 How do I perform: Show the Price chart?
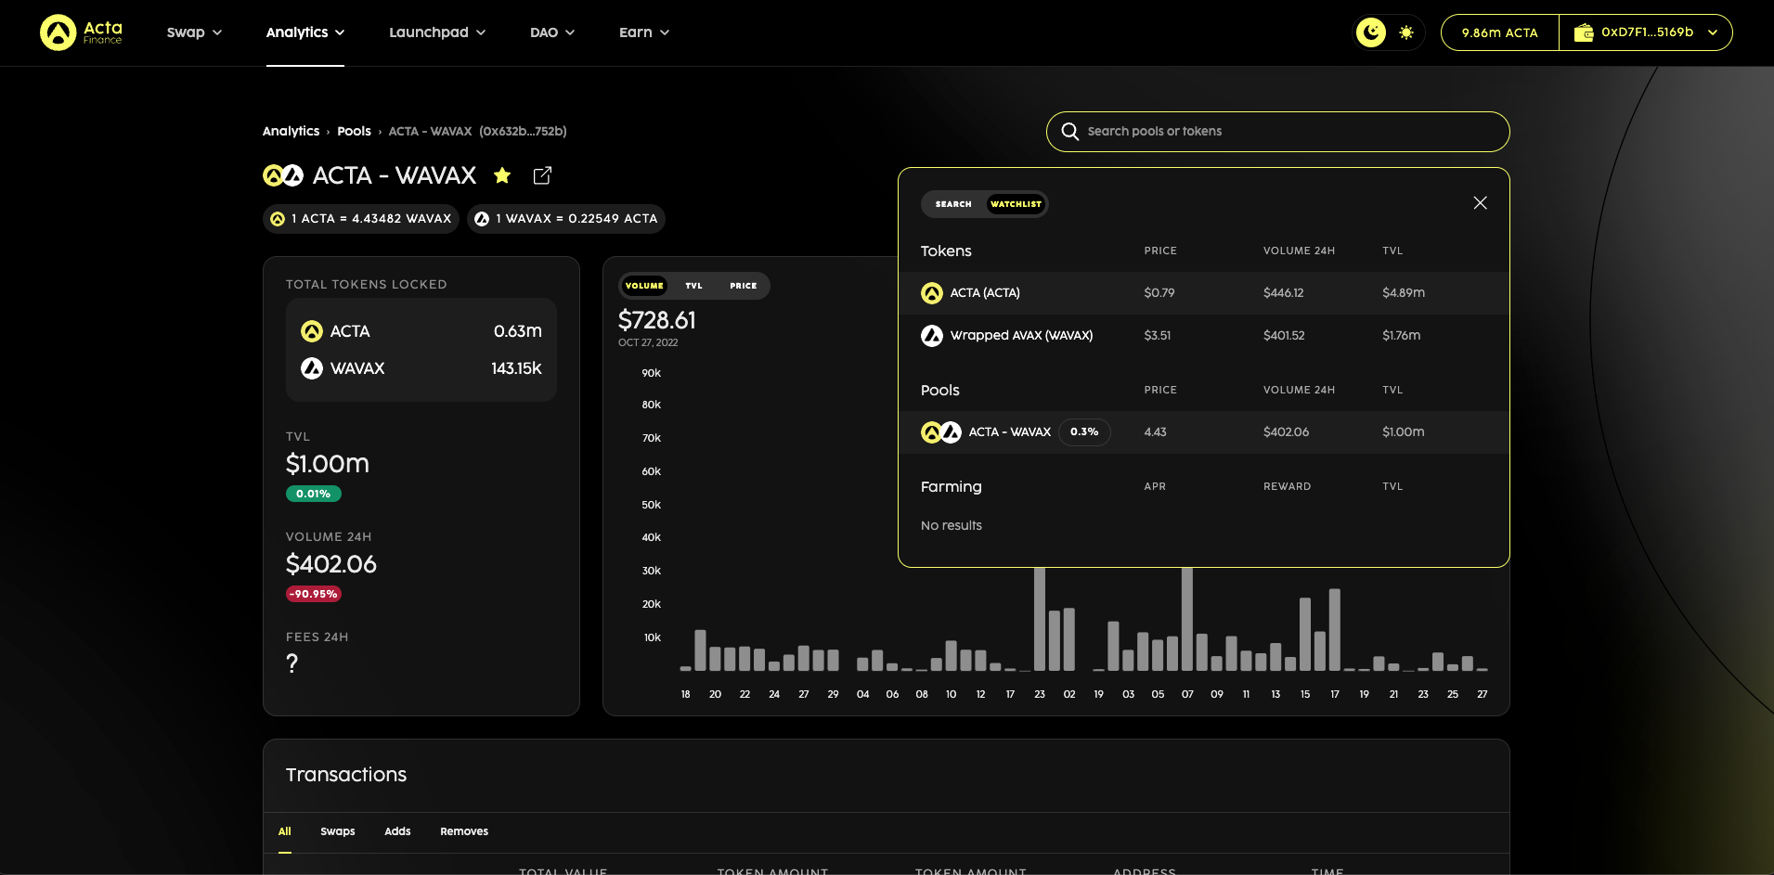(x=744, y=286)
